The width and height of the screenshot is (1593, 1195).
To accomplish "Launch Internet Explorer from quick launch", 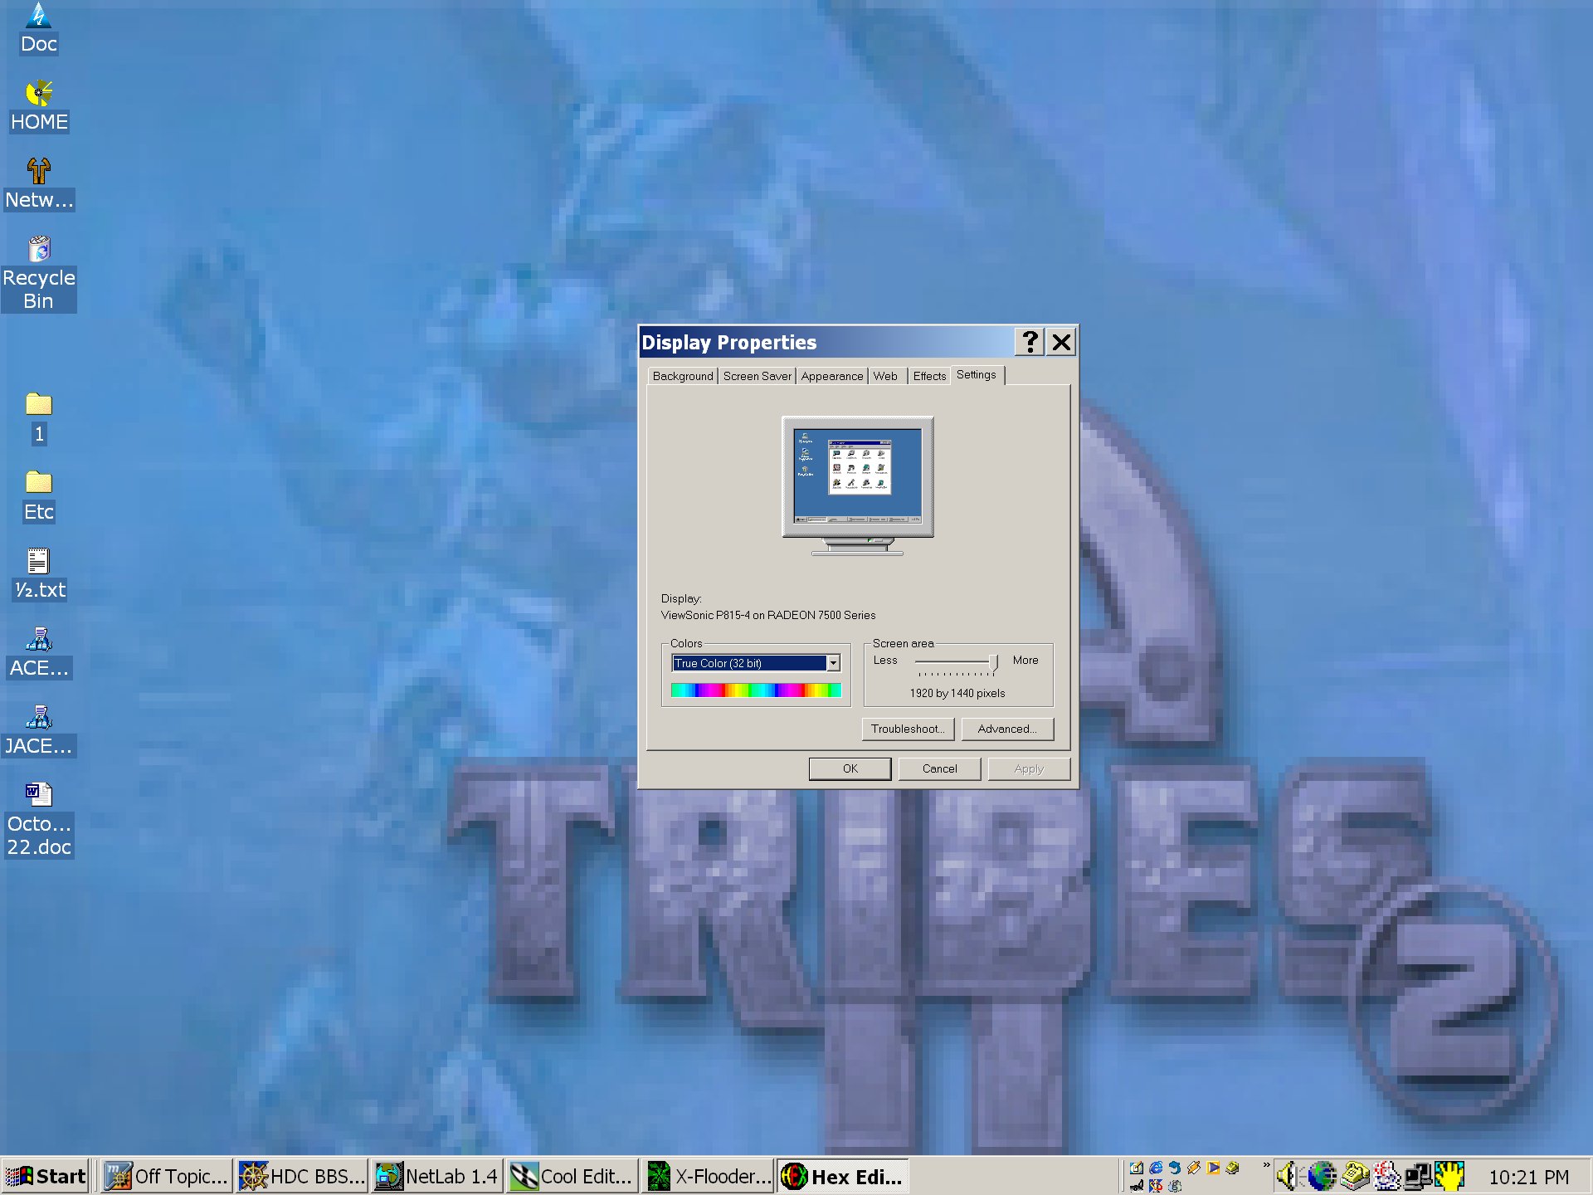I will coord(1156,1168).
